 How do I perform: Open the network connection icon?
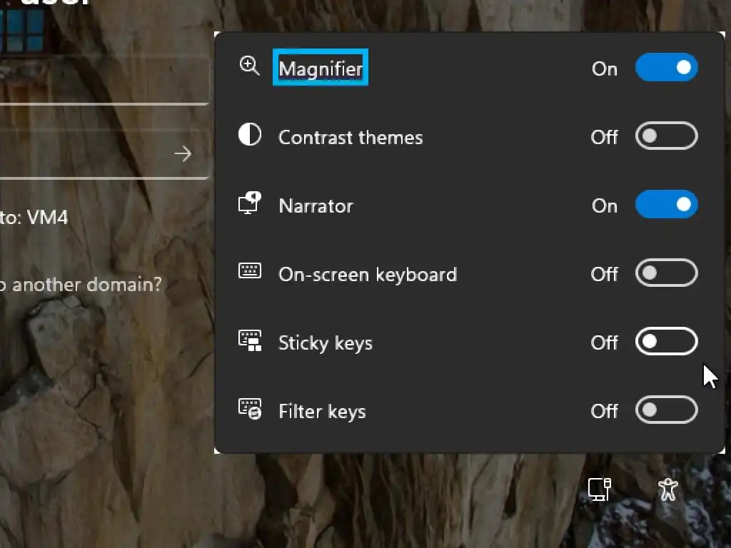[599, 489]
